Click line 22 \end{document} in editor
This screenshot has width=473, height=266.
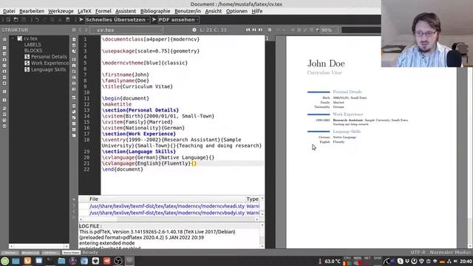[x=123, y=169]
